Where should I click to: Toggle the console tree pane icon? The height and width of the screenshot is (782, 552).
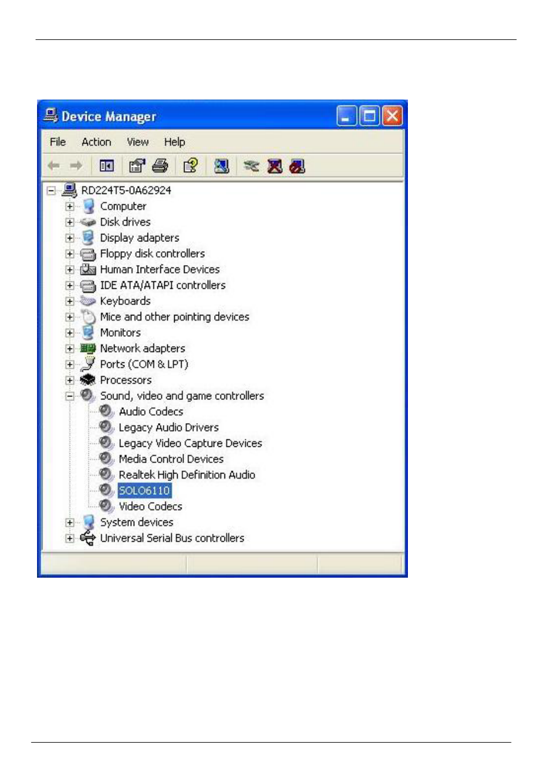coord(106,166)
